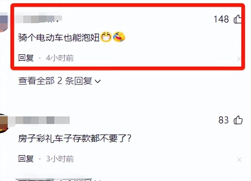Select the comment text 房子彩礼车子存款都不要了?

pyautogui.click(x=75, y=138)
